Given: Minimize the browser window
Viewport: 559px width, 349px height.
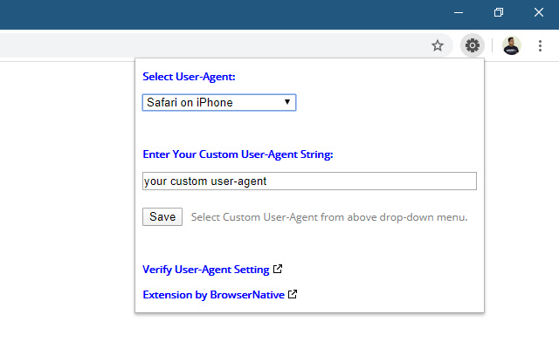Looking at the screenshot, I should [x=459, y=13].
